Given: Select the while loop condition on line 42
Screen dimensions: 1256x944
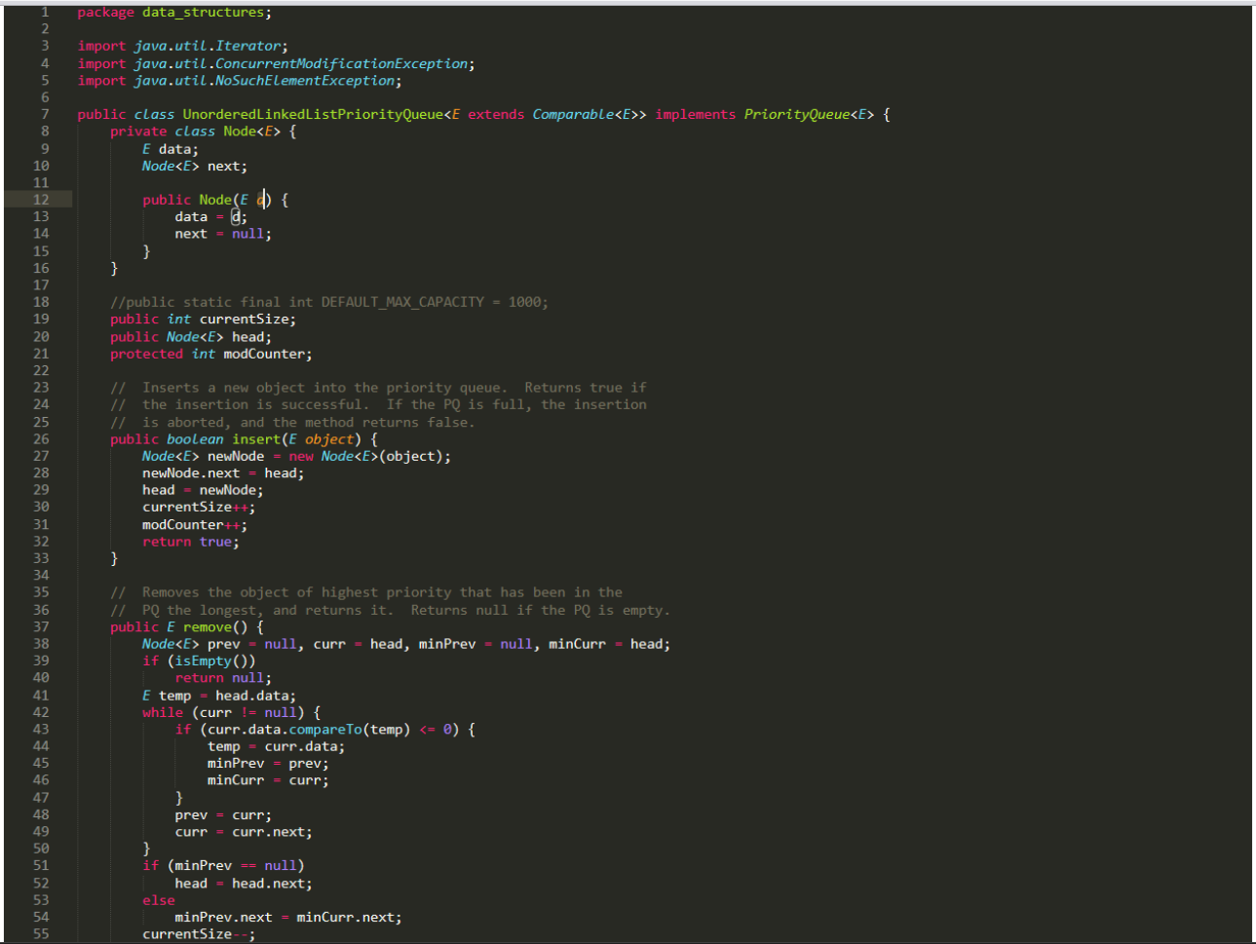Looking at the screenshot, I should pos(247,711).
